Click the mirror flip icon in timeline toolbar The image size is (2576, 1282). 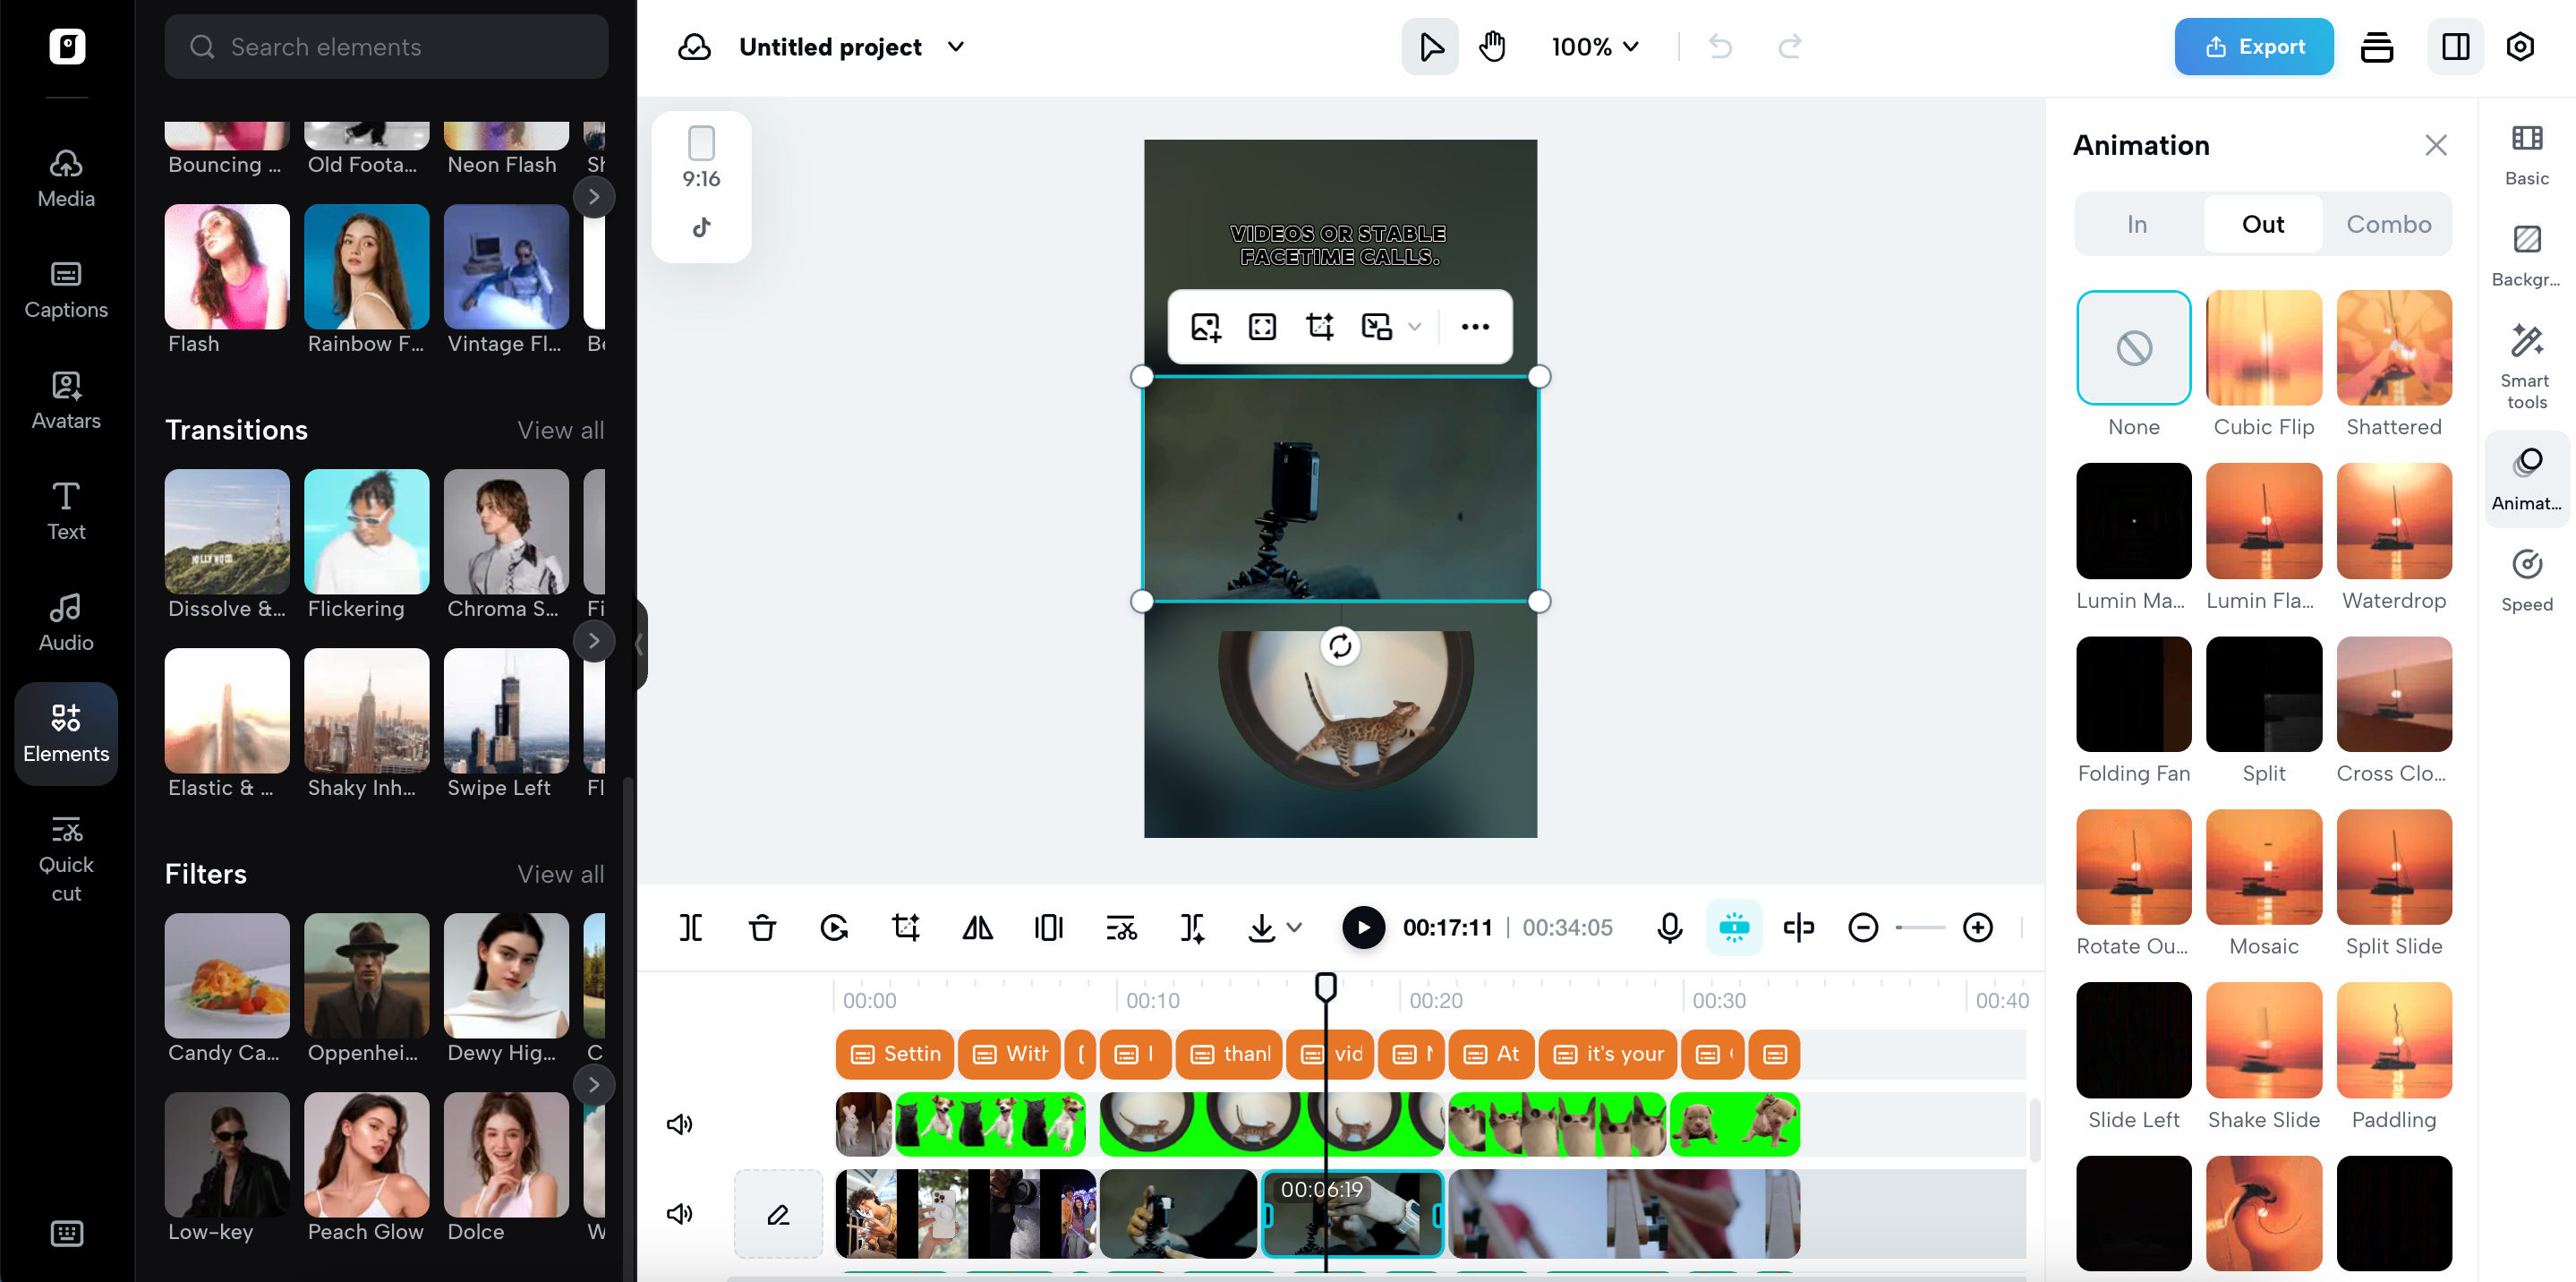(x=977, y=928)
